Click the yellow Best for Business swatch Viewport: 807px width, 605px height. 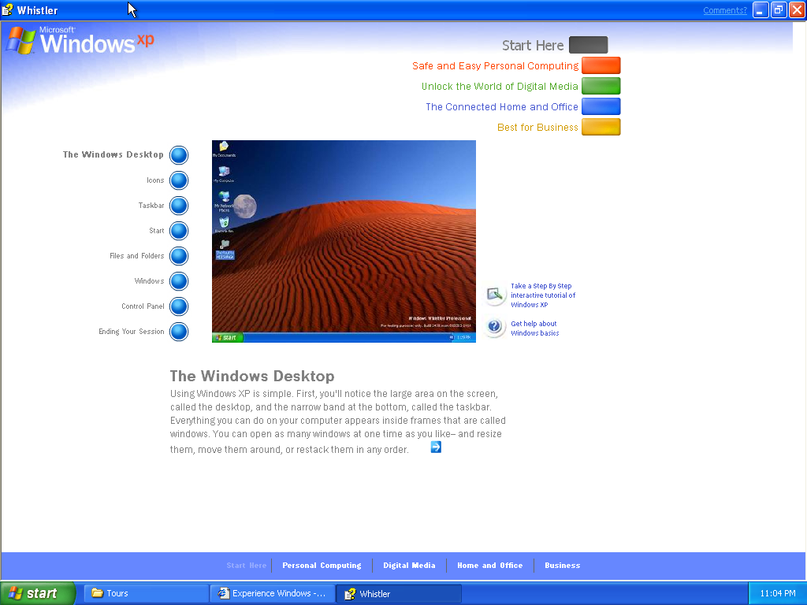pyautogui.click(x=601, y=127)
